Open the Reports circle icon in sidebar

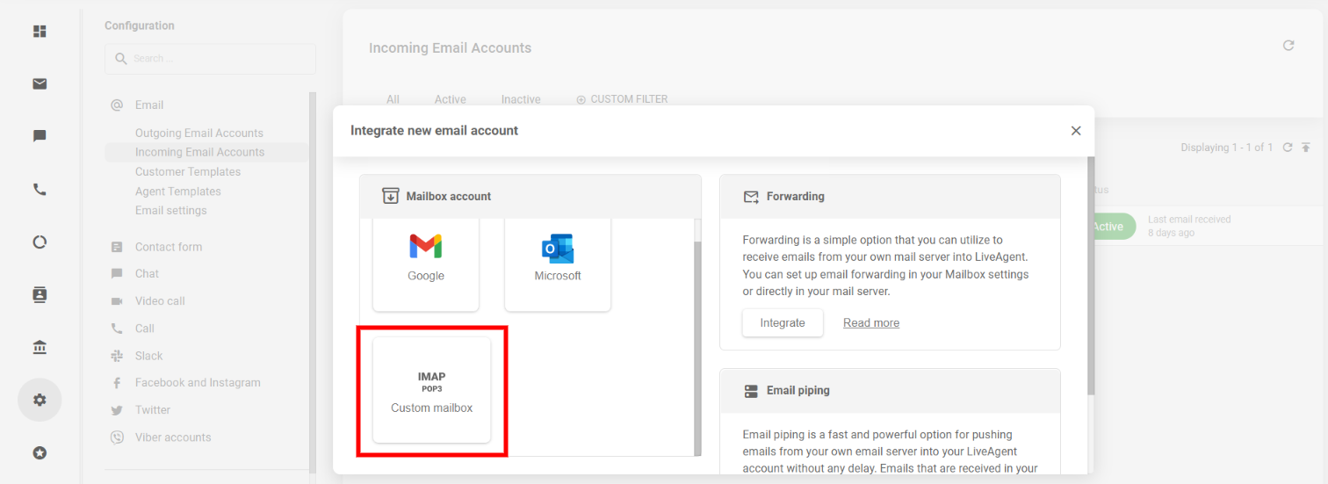point(40,242)
